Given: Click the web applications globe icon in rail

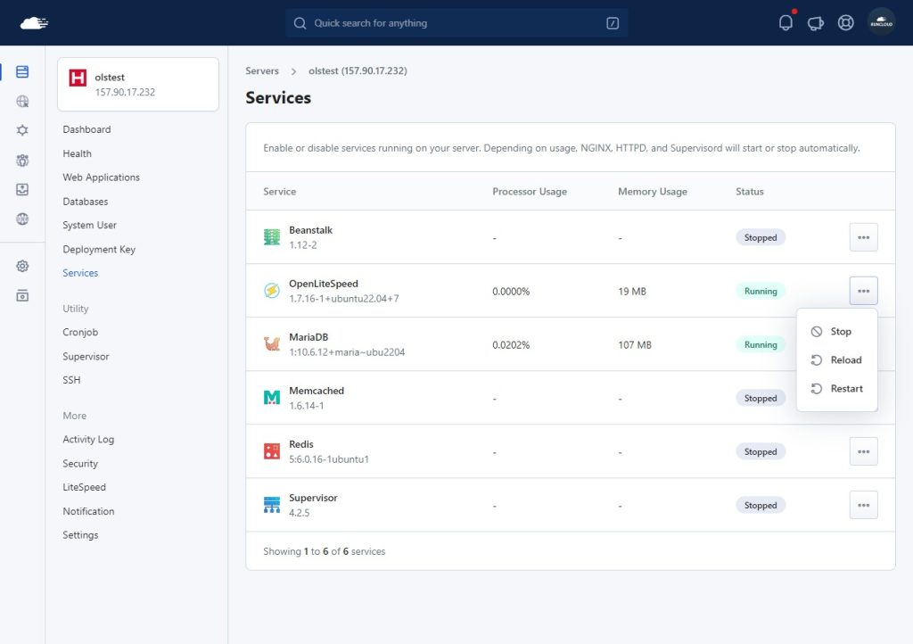Looking at the screenshot, I should [22, 102].
